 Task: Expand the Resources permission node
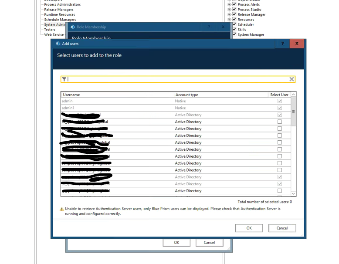tap(229, 20)
